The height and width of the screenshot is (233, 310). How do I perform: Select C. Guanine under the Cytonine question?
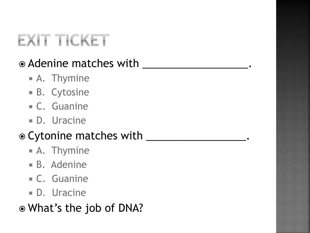pos(62,179)
